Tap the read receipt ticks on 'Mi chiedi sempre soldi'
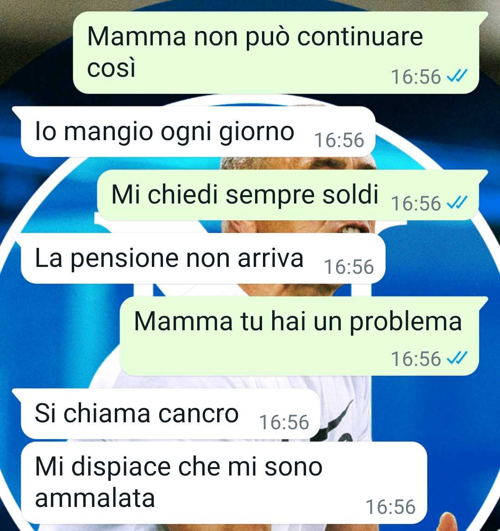The width and height of the screenshot is (500, 531). point(457,203)
